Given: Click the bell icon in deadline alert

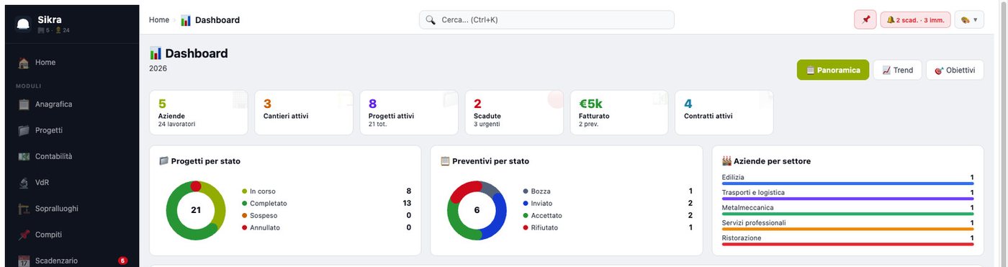Looking at the screenshot, I should 891,20.
